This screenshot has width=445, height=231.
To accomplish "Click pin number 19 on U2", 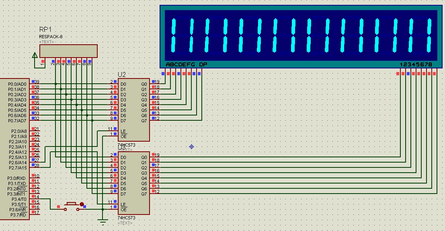I will click(x=157, y=82).
